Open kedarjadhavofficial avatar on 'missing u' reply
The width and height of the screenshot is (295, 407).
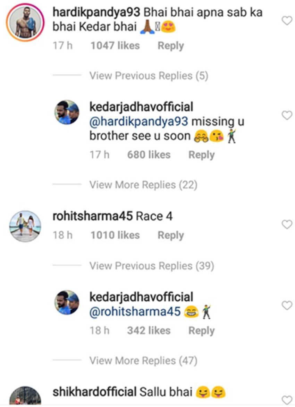point(67,112)
